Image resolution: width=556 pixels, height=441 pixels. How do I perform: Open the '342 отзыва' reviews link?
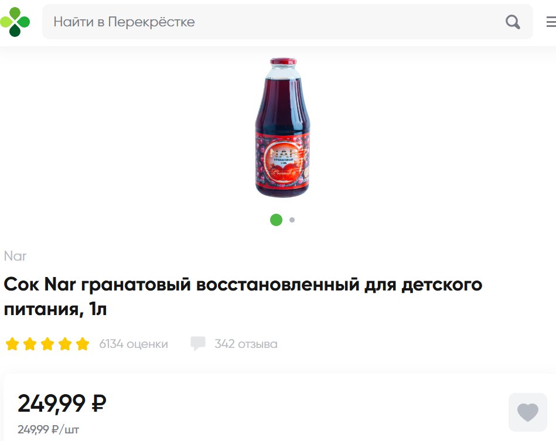[x=245, y=344]
